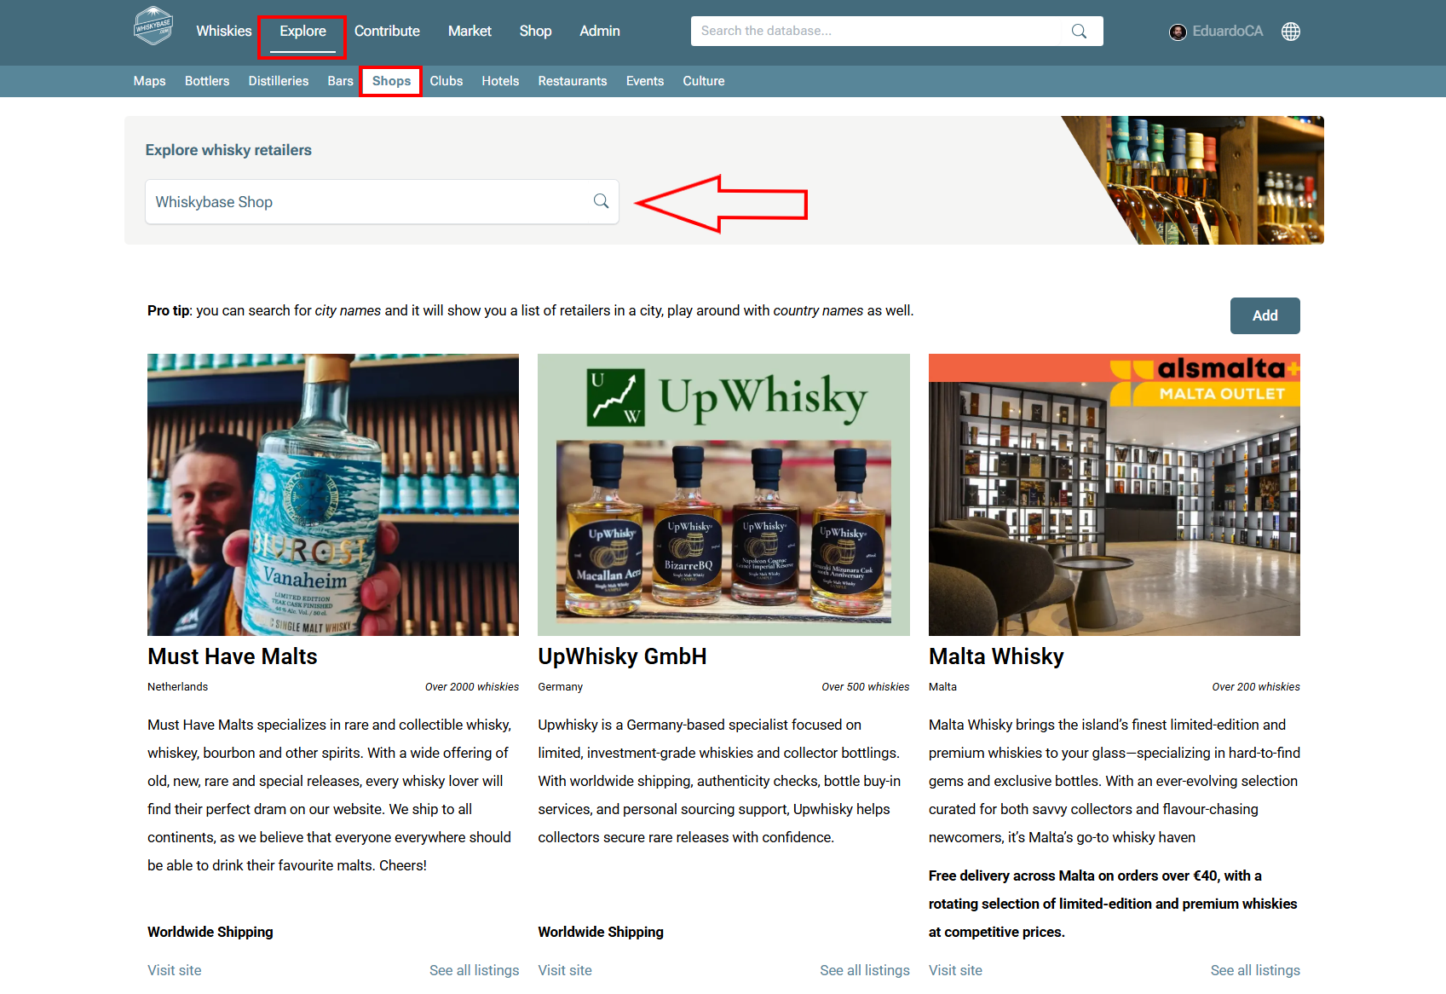Open the Malta Whisky title link
This screenshot has width=1446, height=994.
(996, 656)
